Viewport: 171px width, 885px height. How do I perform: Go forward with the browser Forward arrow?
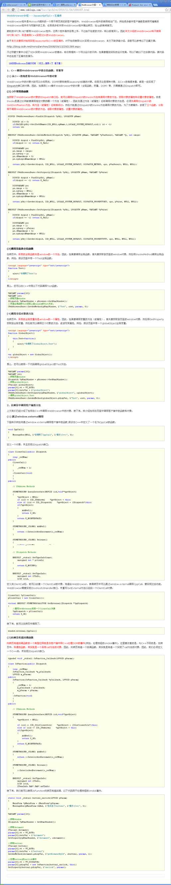[x=8, y=10]
